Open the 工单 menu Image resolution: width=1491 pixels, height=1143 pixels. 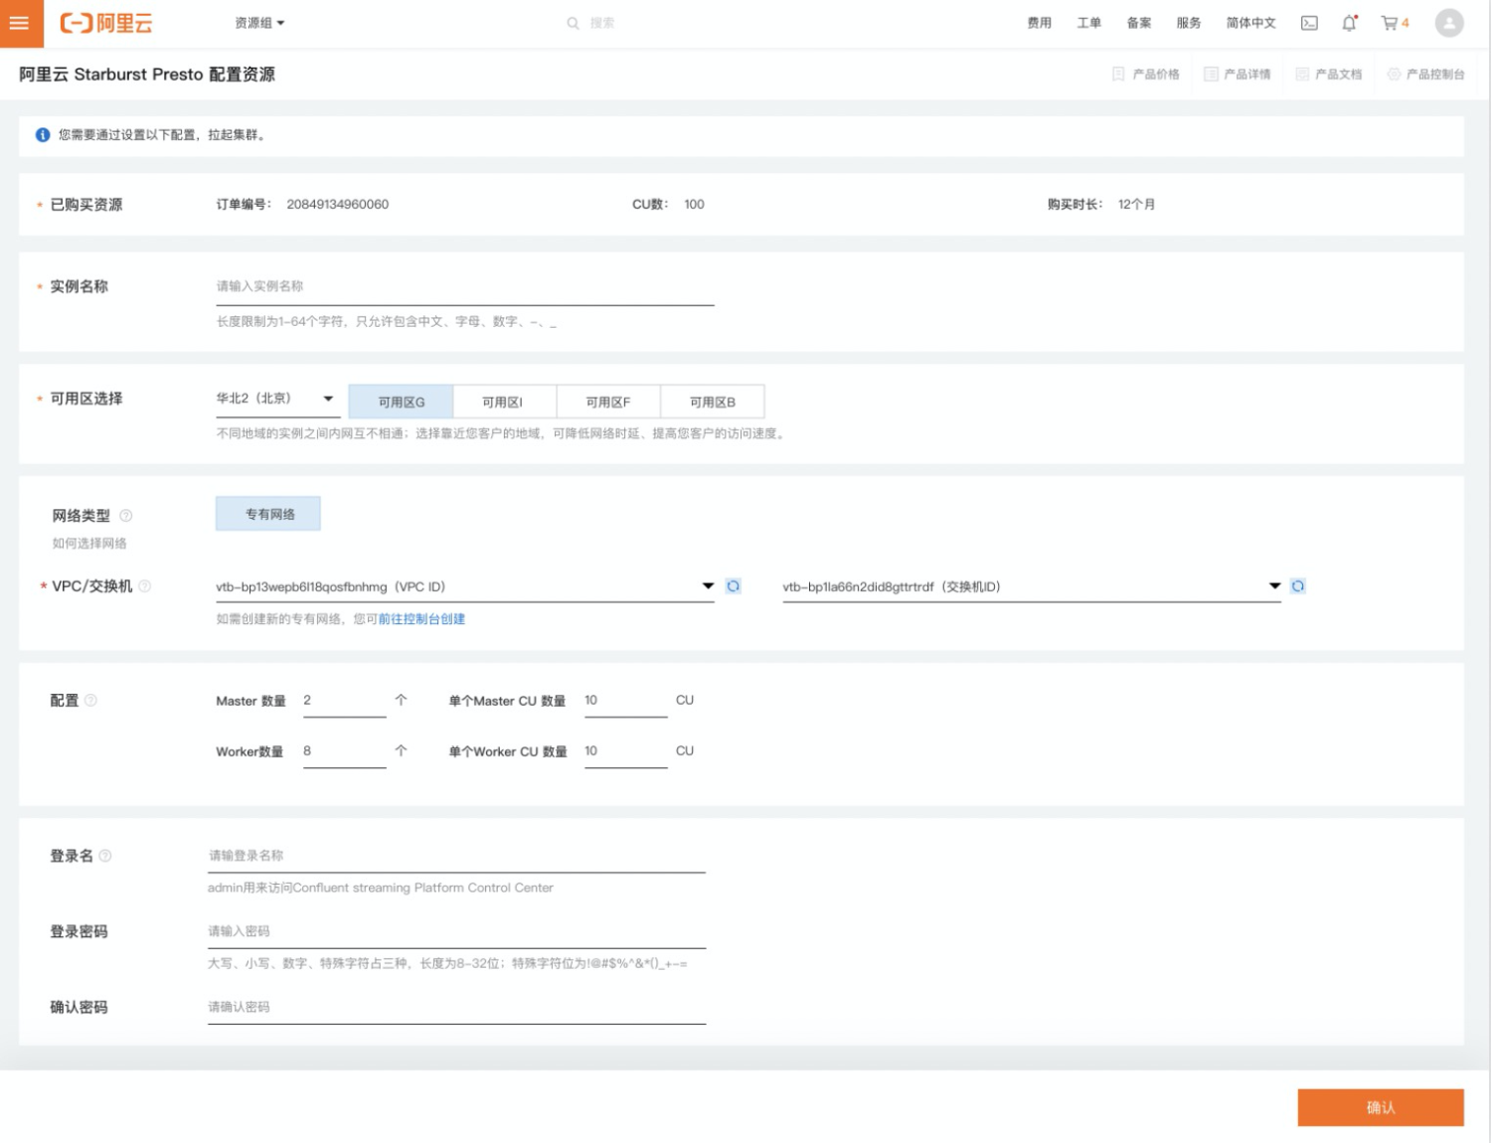[x=1088, y=23]
